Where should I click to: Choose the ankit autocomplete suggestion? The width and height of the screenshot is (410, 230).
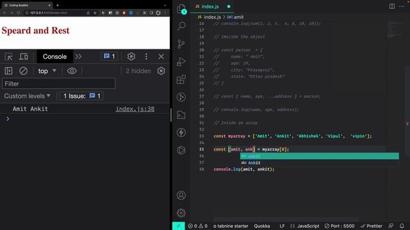320,156
